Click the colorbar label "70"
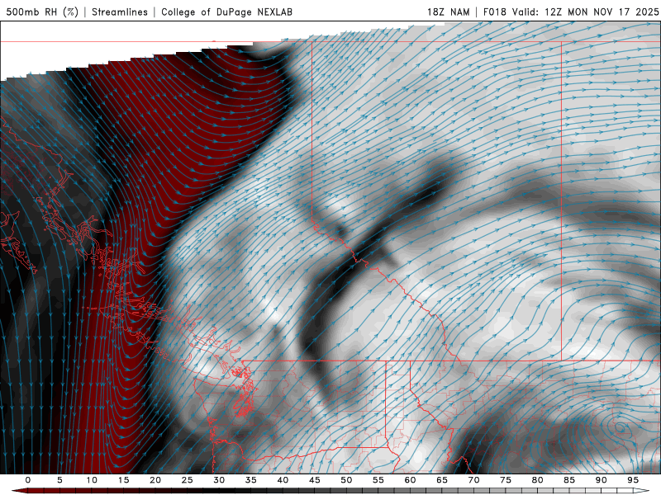661x495 pixels. coord(473,480)
